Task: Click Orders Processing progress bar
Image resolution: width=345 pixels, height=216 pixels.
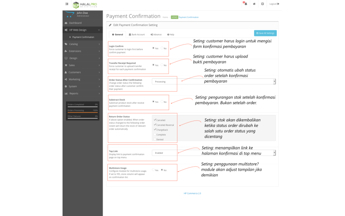Action: [82, 112]
